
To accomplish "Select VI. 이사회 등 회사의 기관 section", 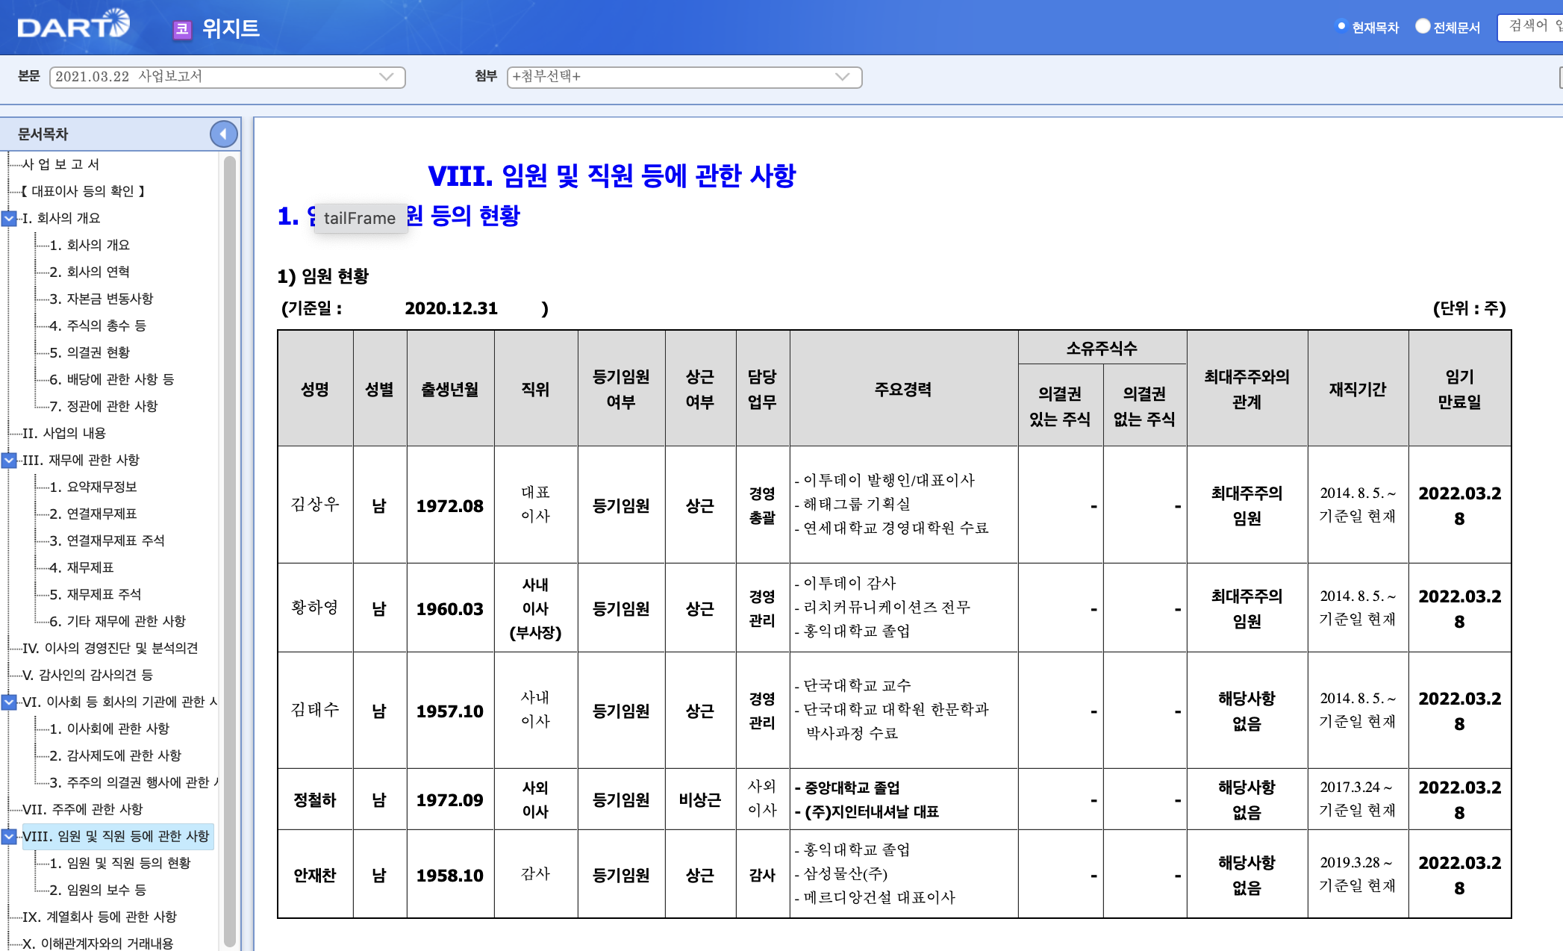I will 119,702.
